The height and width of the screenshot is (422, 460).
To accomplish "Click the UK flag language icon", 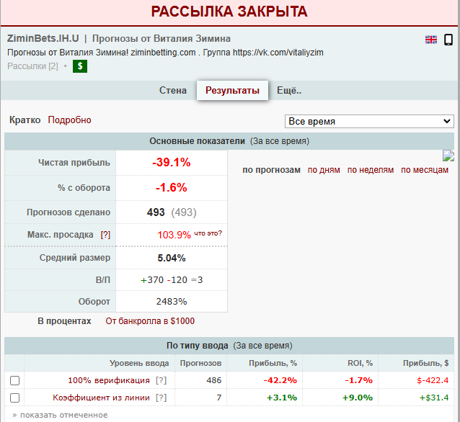I will (430, 40).
